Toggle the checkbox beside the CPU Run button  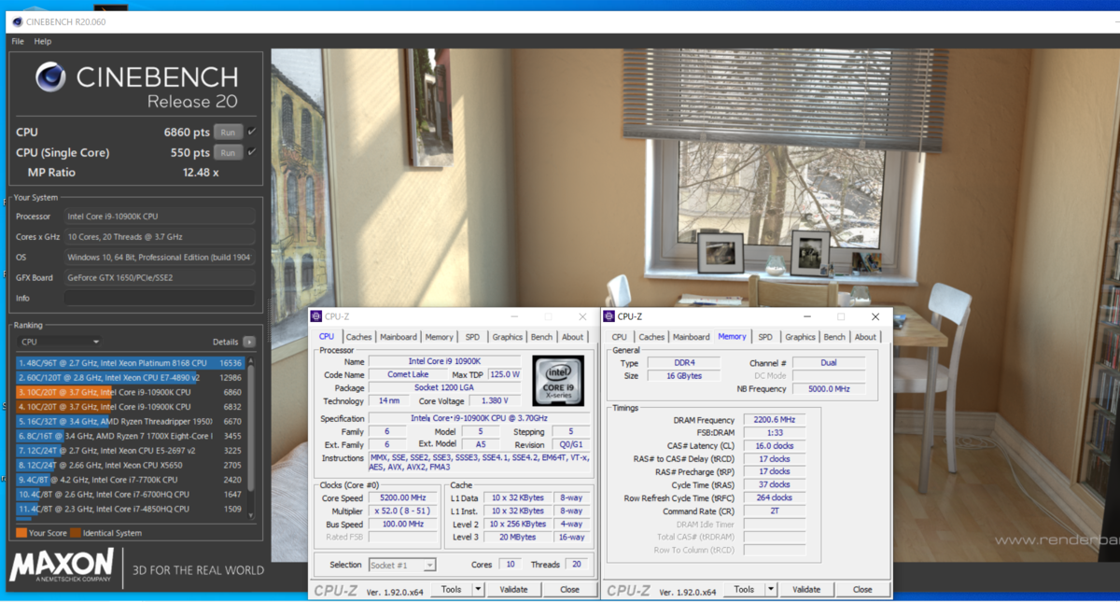point(252,132)
